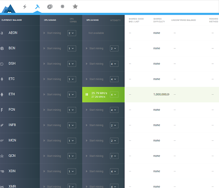Start GPU mining for DSH

click(x=94, y=64)
